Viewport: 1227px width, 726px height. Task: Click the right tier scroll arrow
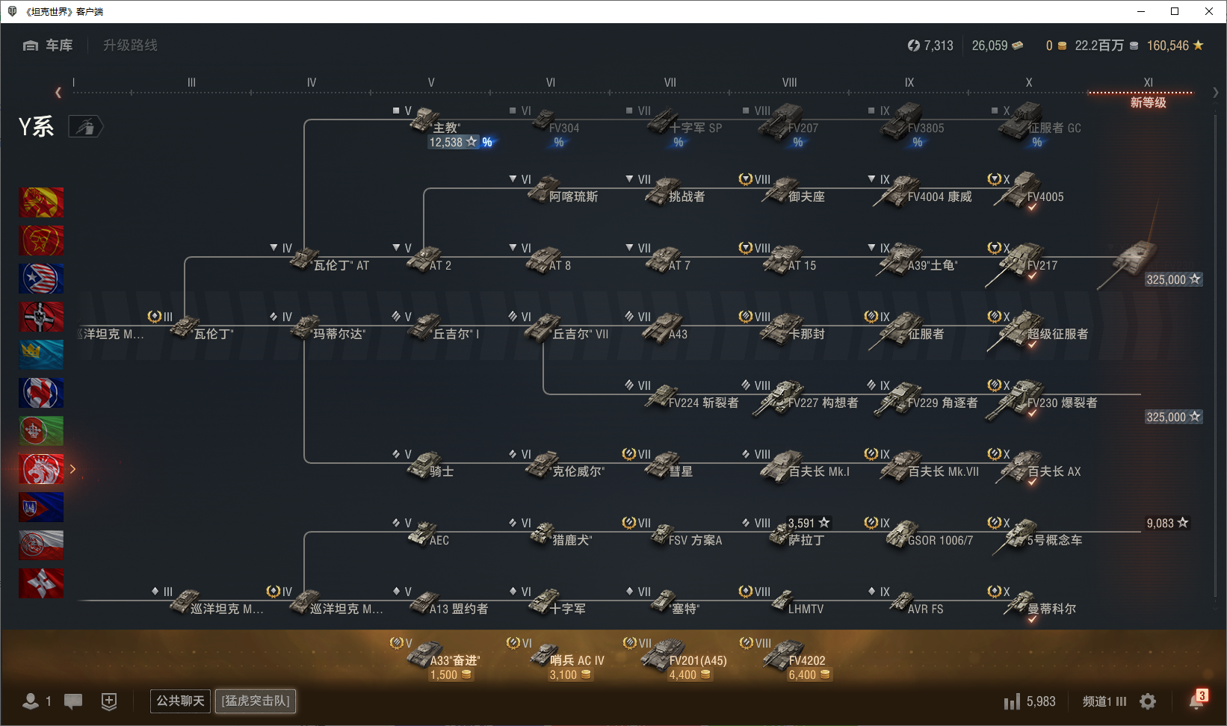tap(1216, 93)
